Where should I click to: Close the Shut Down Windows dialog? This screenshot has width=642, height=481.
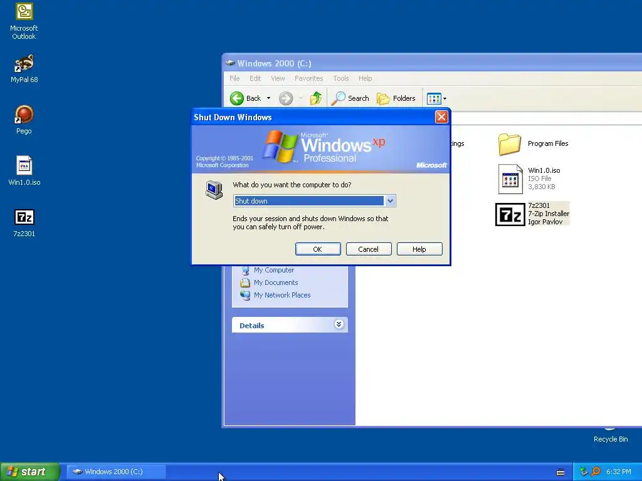tap(441, 117)
